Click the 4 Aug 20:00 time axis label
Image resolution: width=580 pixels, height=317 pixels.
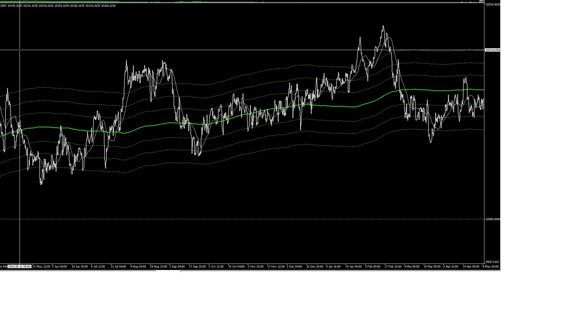(x=138, y=266)
